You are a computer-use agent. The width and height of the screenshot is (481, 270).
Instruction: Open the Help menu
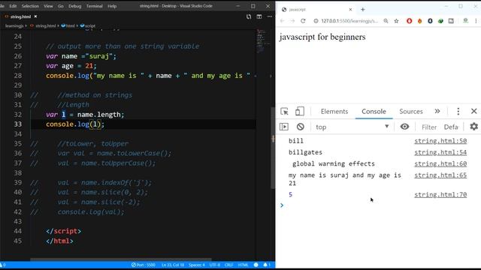112,6
